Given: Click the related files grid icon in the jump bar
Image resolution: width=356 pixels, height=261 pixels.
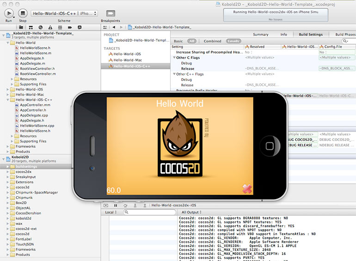Looking at the screenshot, I should tap(105, 27).
